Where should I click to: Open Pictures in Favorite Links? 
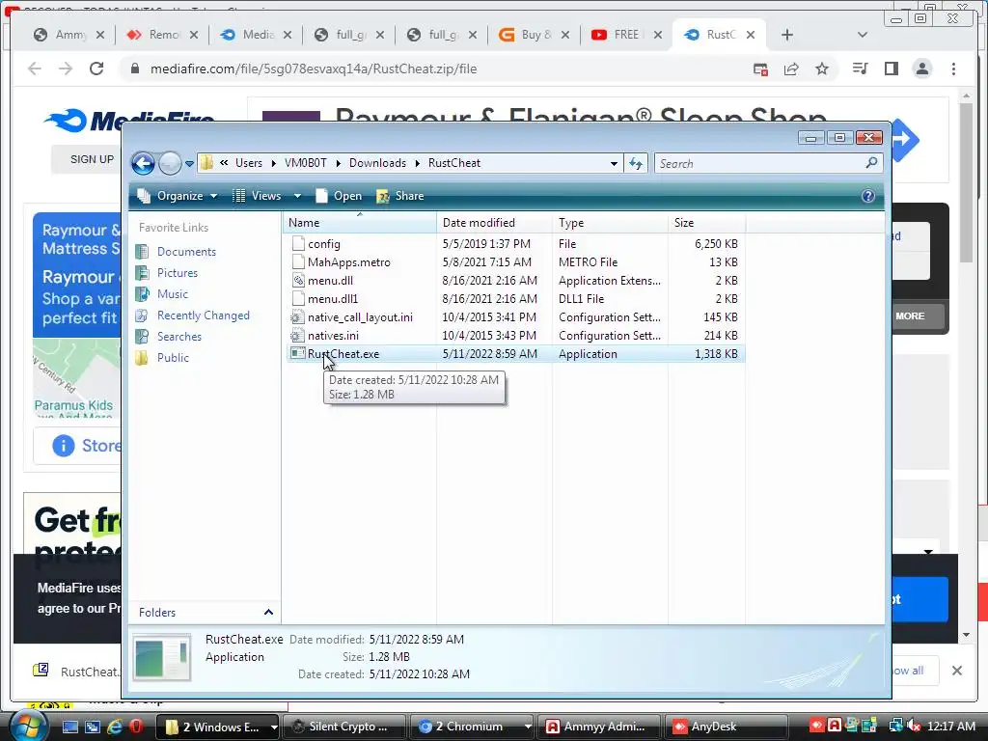click(178, 273)
